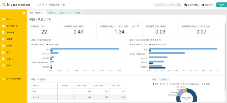The width and height of the screenshot is (227, 103).
Task: Switch to the 承認者 tab
Action: coord(77,13)
